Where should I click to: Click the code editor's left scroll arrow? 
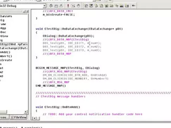point(34,119)
